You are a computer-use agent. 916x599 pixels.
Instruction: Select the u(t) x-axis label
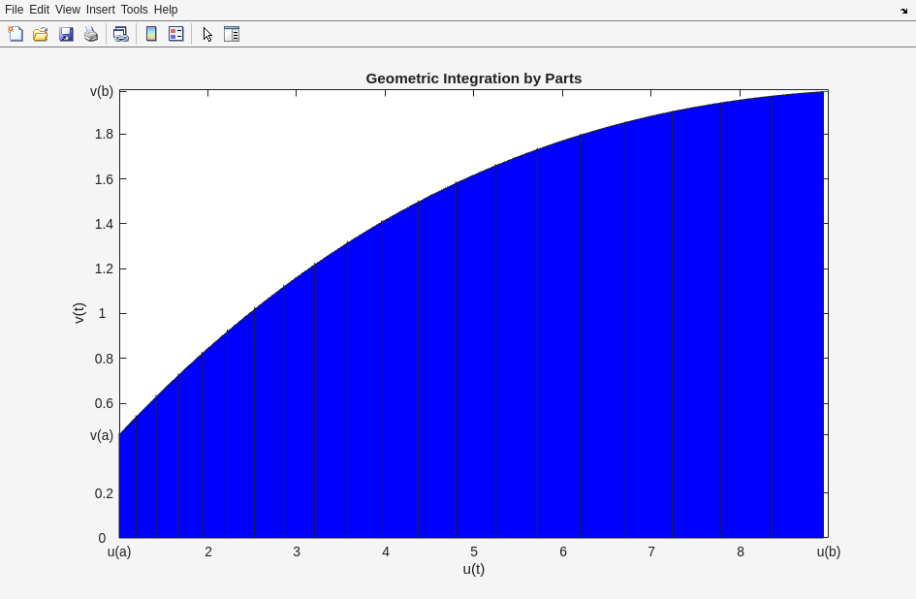pyautogui.click(x=473, y=569)
